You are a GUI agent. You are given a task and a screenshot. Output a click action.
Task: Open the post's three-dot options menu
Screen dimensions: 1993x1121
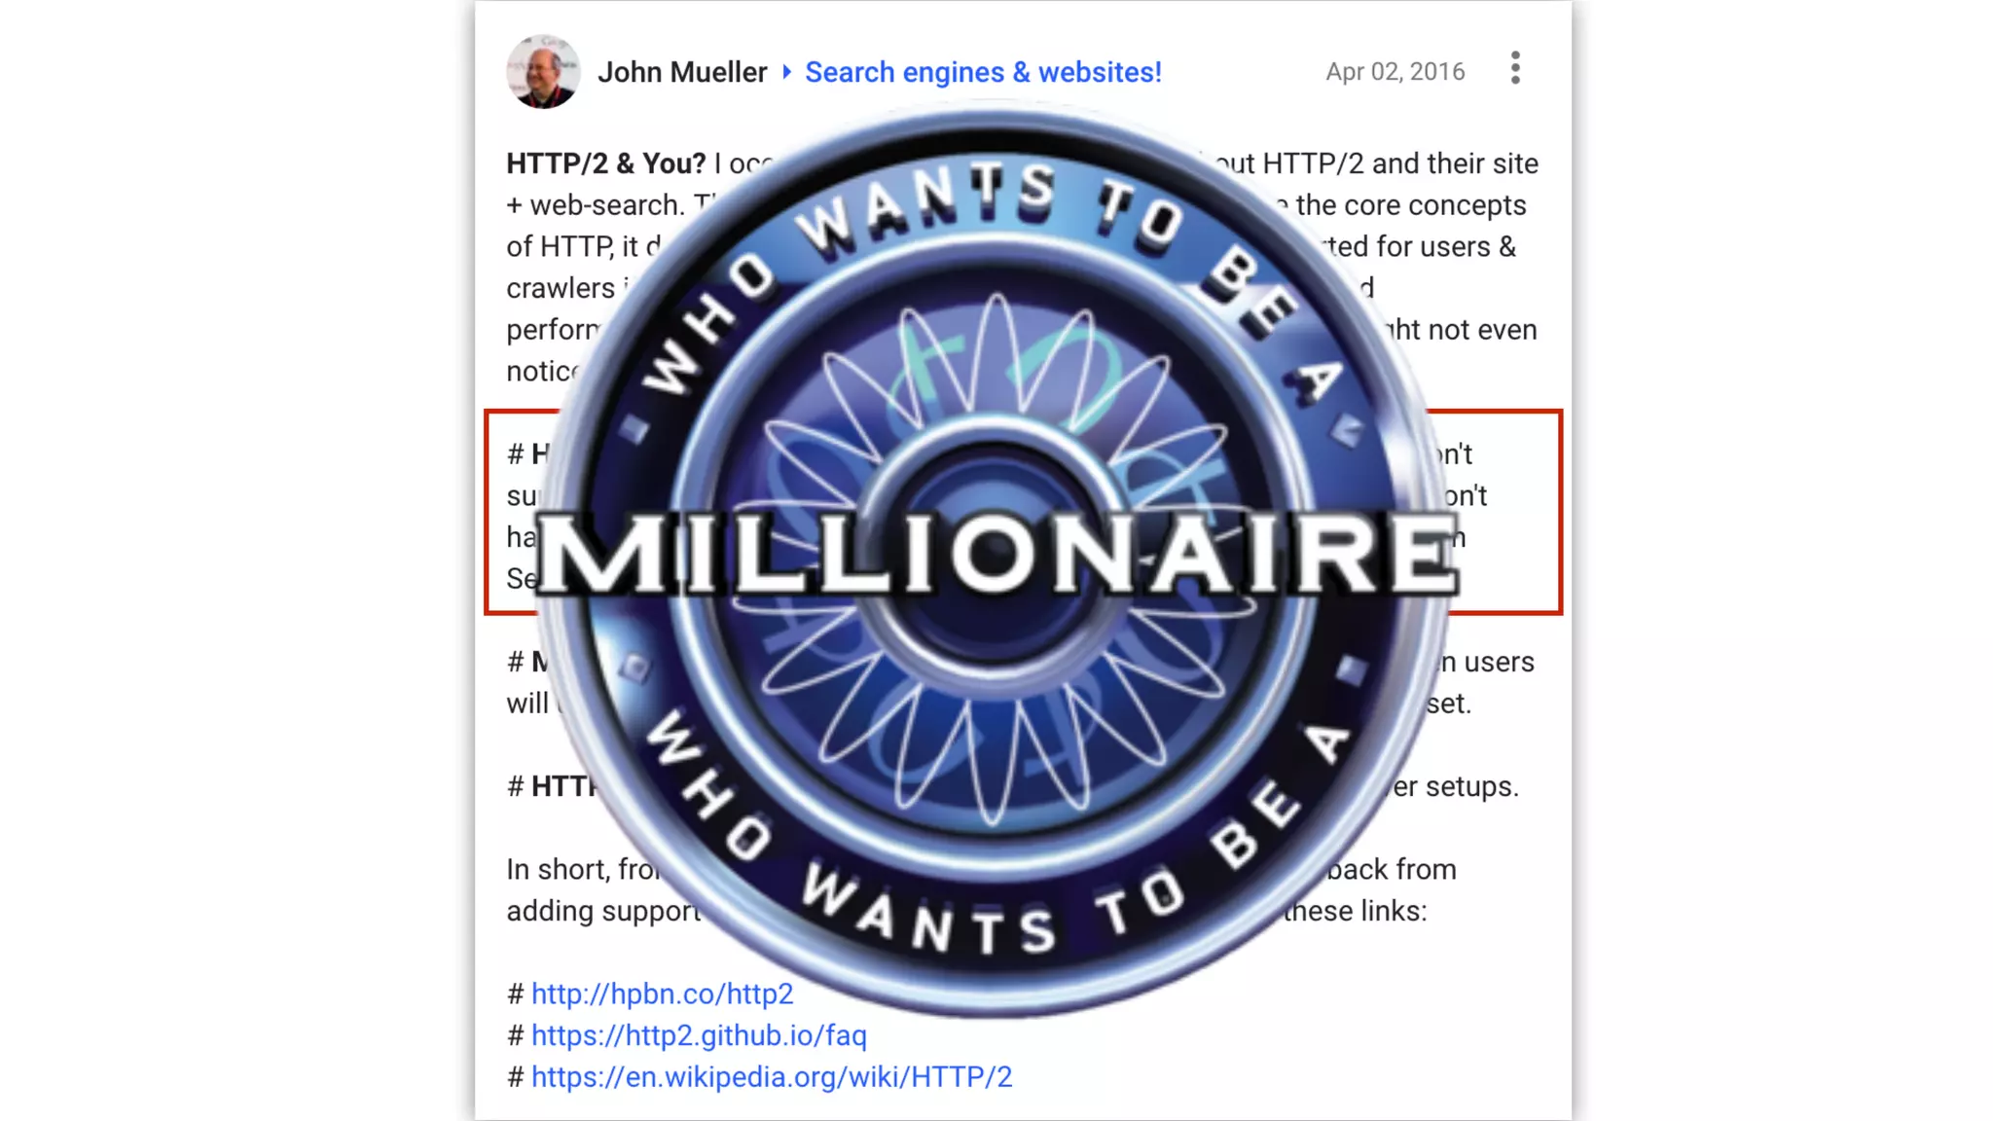click(x=1515, y=69)
